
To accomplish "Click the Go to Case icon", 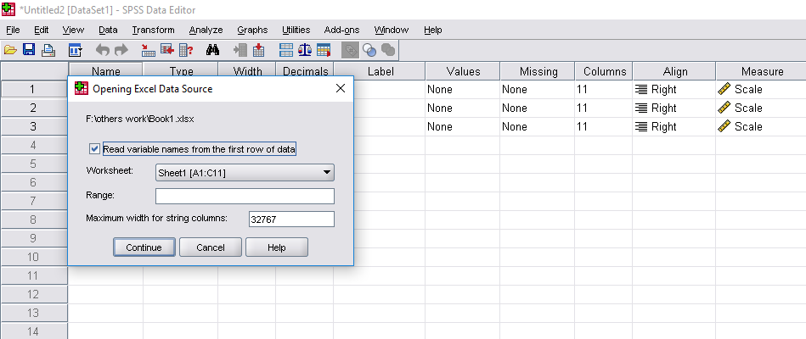I will click(x=148, y=50).
